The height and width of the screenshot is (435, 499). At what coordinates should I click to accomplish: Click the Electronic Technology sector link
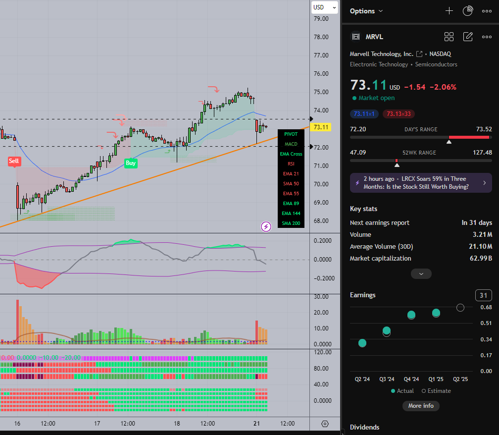coord(379,64)
